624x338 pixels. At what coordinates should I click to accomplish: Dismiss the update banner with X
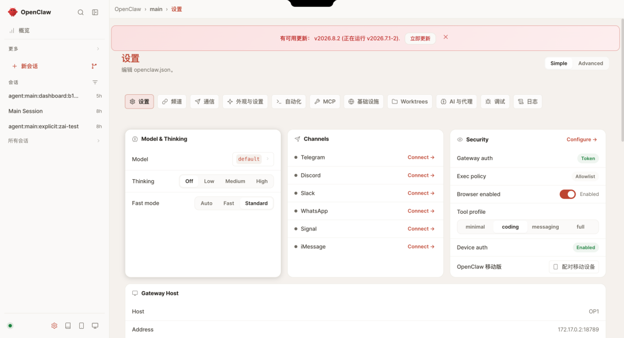pos(445,37)
